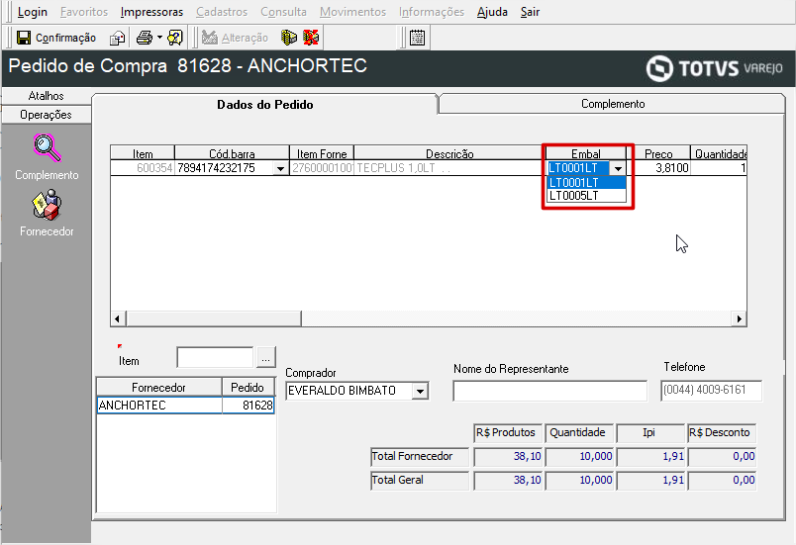Click the item code cell 600354

coord(143,168)
